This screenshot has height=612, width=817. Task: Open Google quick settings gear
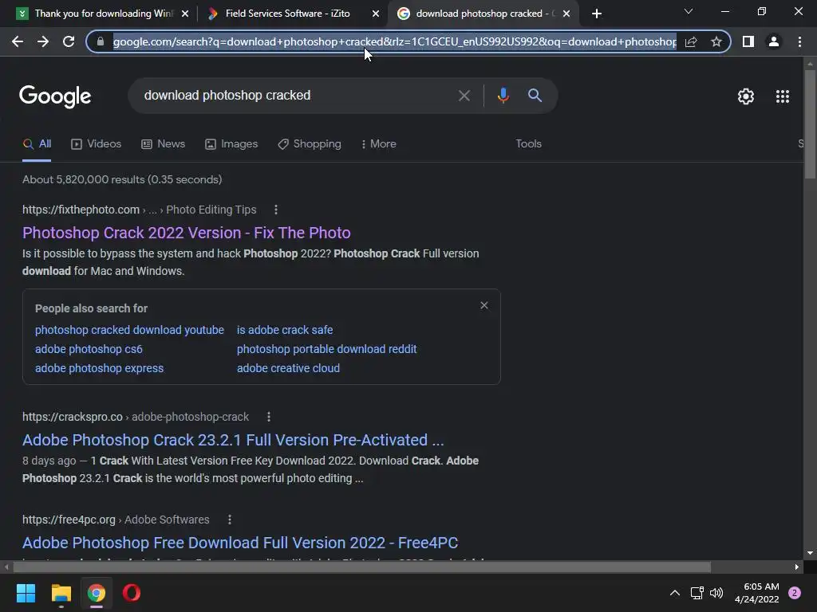click(746, 96)
